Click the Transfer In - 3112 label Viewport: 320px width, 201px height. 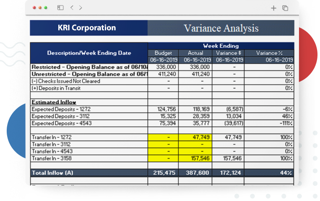point(51,144)
